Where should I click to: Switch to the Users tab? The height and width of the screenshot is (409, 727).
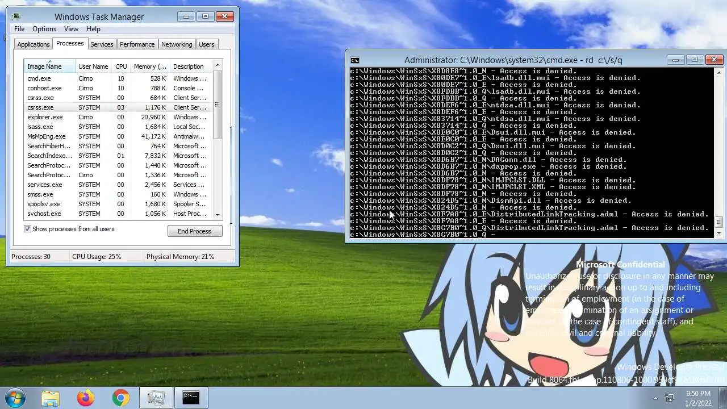point(207,44)
